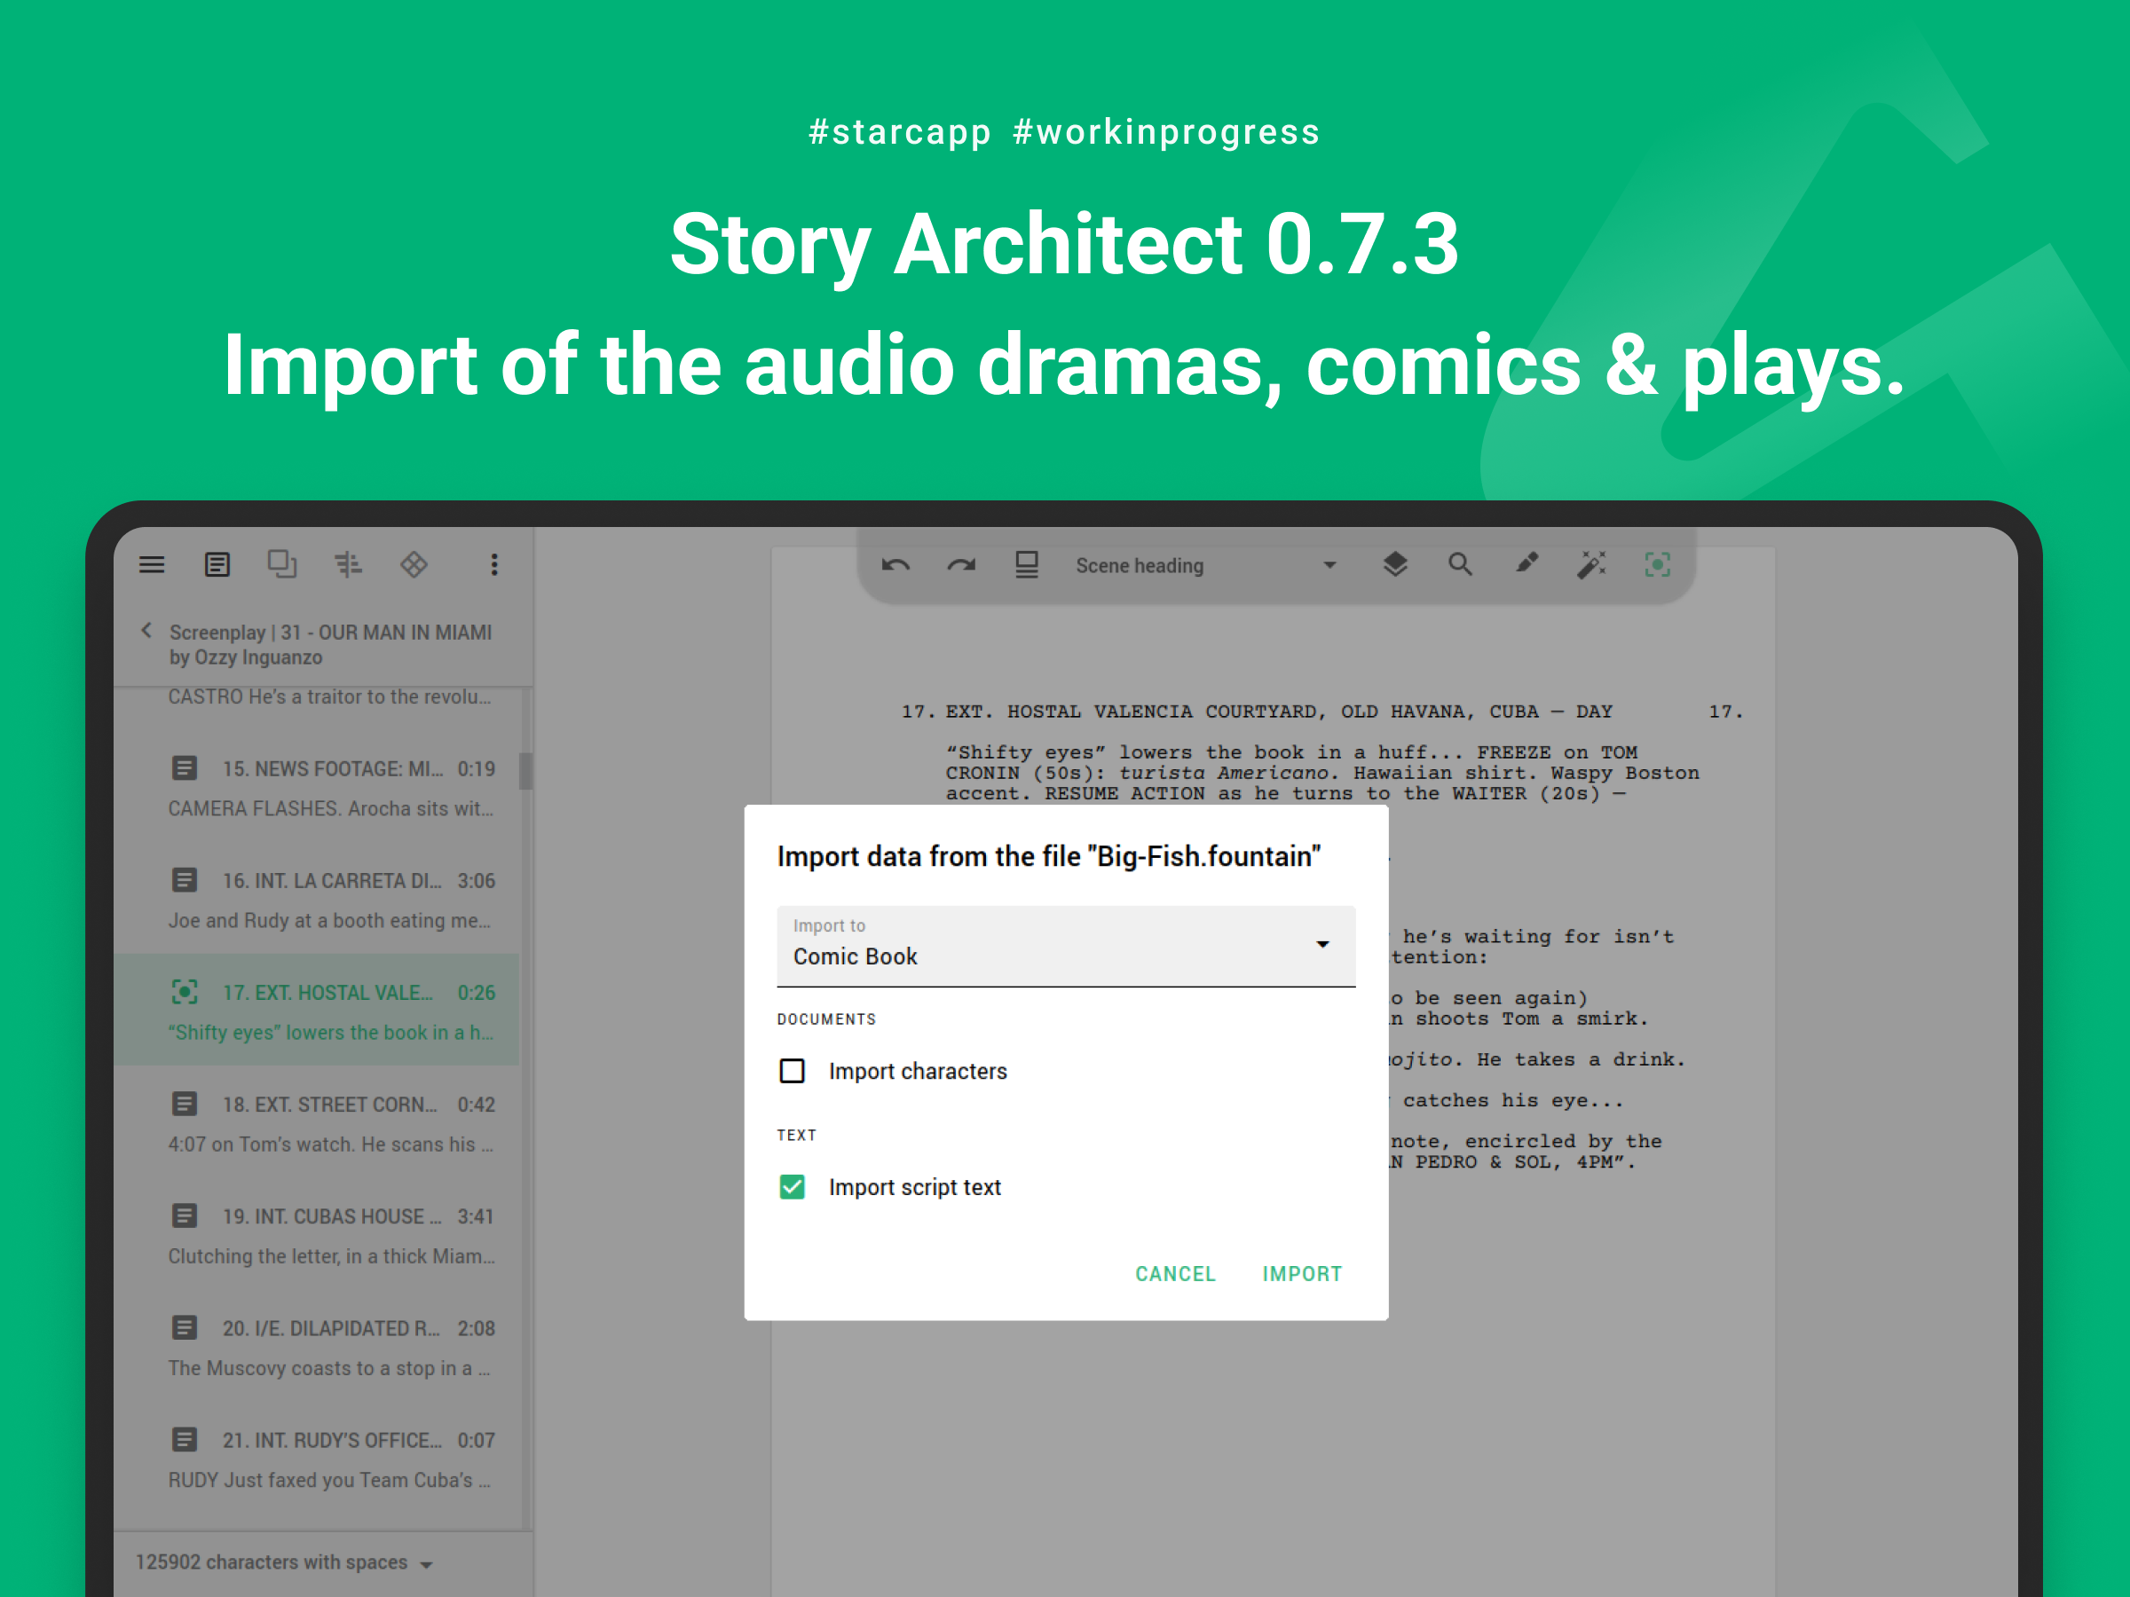The image size is (2130, 1597).
Task: Enable the Import characters checkbox
Action: click(x=792, y=1072)
